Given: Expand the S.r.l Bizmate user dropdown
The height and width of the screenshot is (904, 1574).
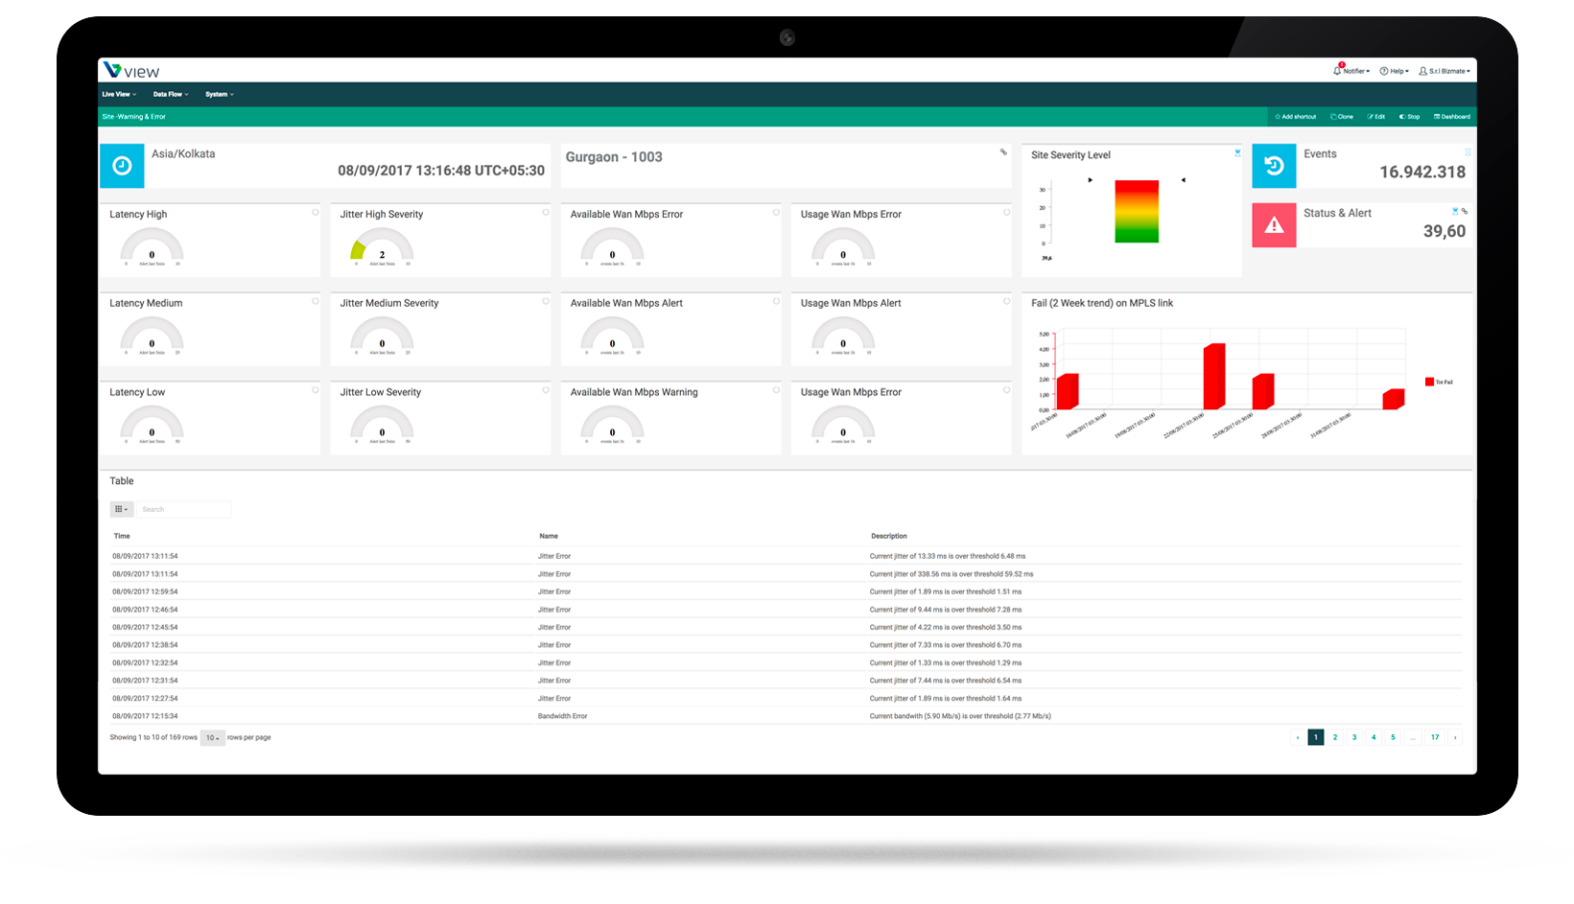Looking at the screenshot, I should (1445, 71).
